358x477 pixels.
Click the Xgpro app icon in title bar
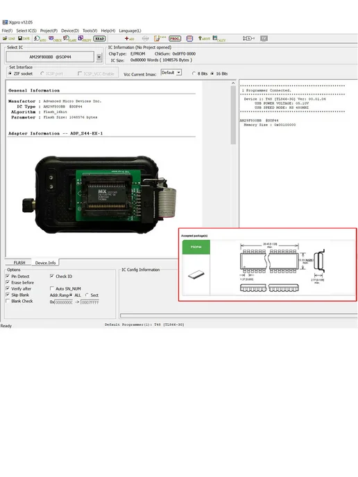[x=5, y=22]
